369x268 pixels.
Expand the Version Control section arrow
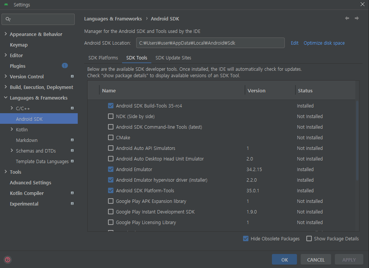[x=6, y=76]
